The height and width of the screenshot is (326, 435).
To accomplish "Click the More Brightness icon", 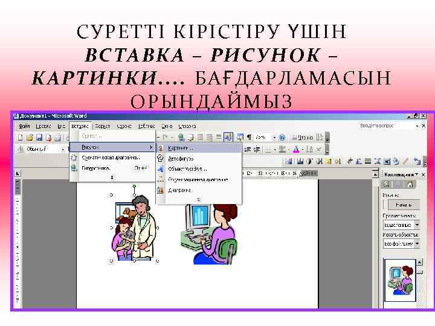I will pyautogui.click(x=328, y=161).
